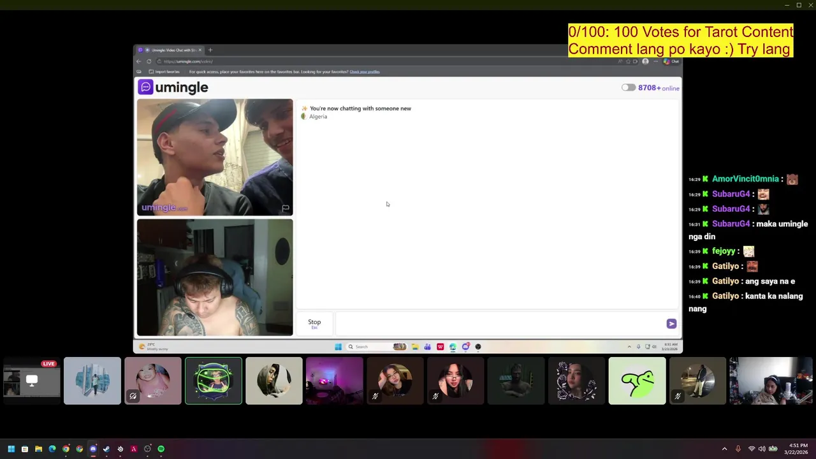Click the Algeria country label
Image resolution: width=816 pixels, height=459 pixels.
[x=318, y=117]
